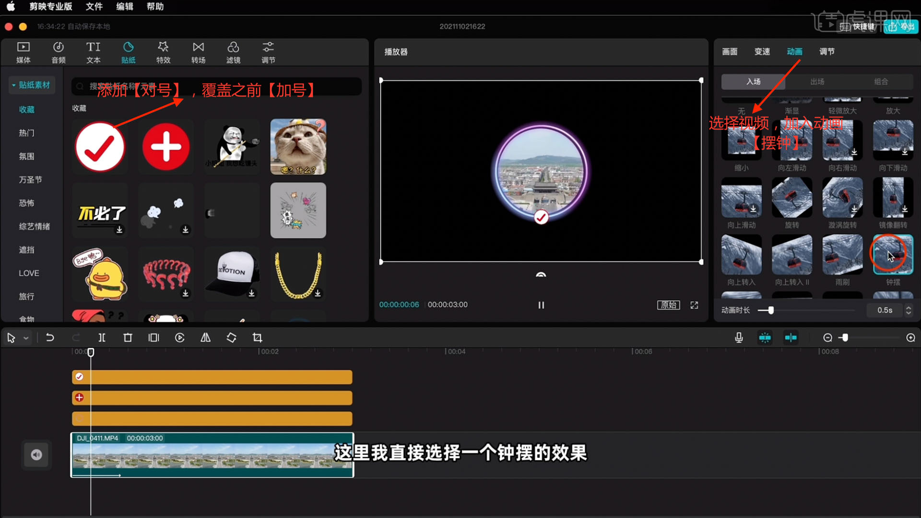Select the check mark sticker track clip
Screen dimensions: 921x518
pos(212,377)
